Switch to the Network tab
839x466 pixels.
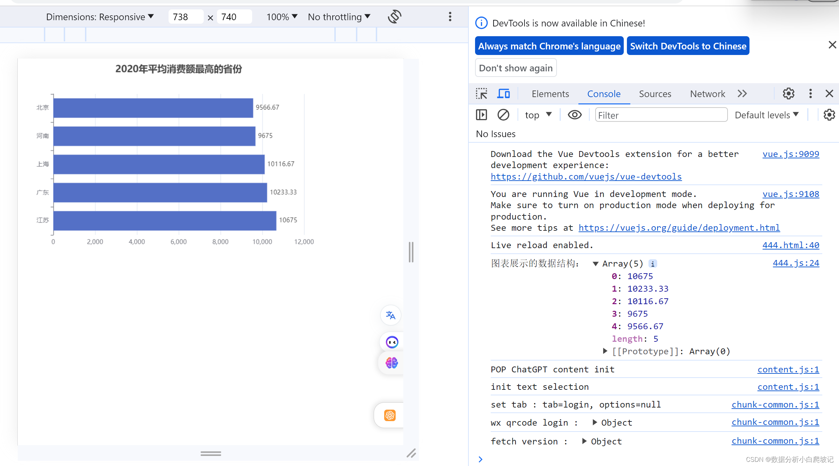coord(707,94)
